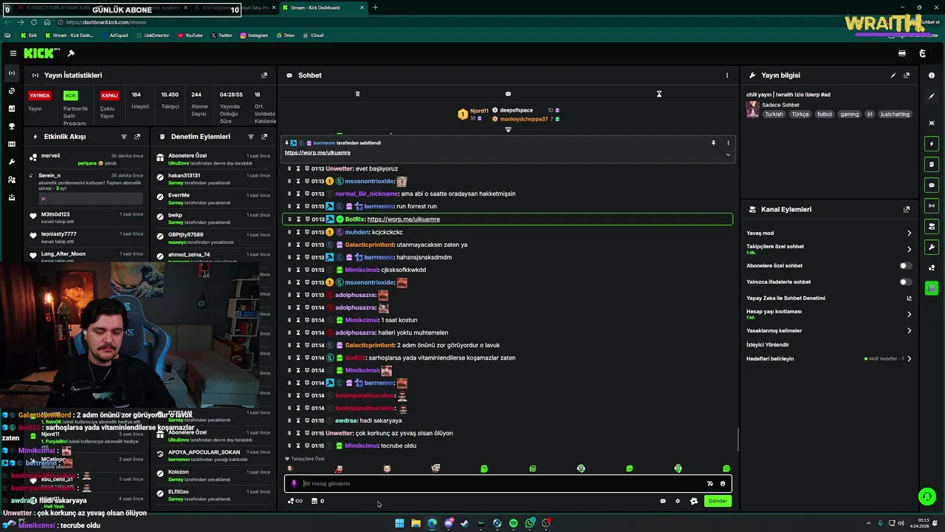945x532 pixels.
Task: Pop out the Yayın bilgisi panel
Action: pyautogui.click(x=907, y=75)
